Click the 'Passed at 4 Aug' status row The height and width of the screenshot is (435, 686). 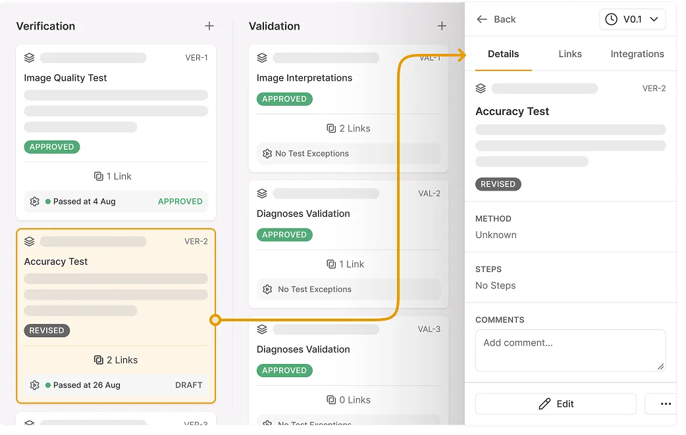(116, 202)
